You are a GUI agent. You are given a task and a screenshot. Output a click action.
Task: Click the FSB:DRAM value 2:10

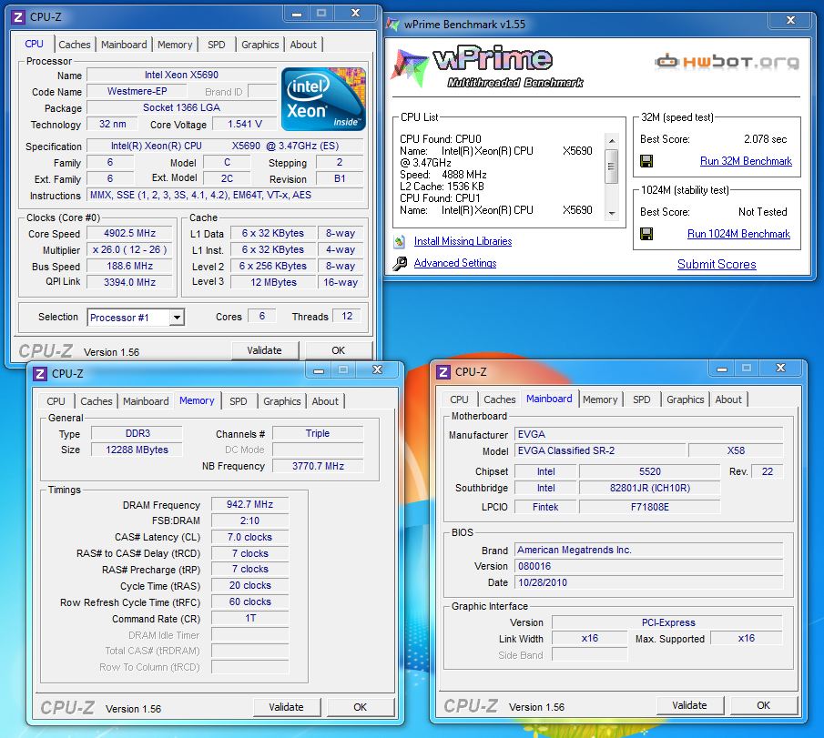[x=249, y=521]
